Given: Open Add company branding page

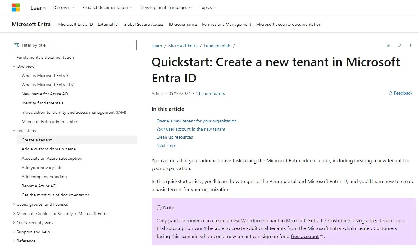Looking at the screenshot, I should pyautogui.click(x=44, y=177).
